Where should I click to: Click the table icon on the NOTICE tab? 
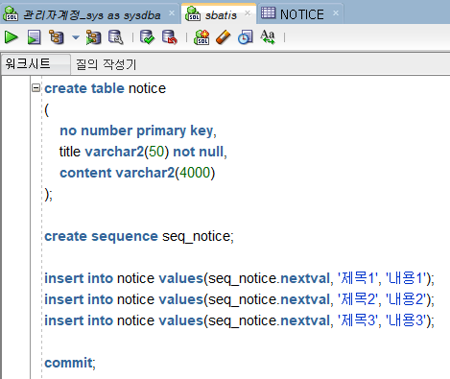[x=268, y=12]
